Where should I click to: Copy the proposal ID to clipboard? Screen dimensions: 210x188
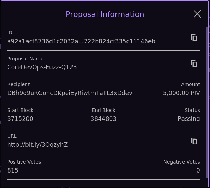tap(194, 38)
